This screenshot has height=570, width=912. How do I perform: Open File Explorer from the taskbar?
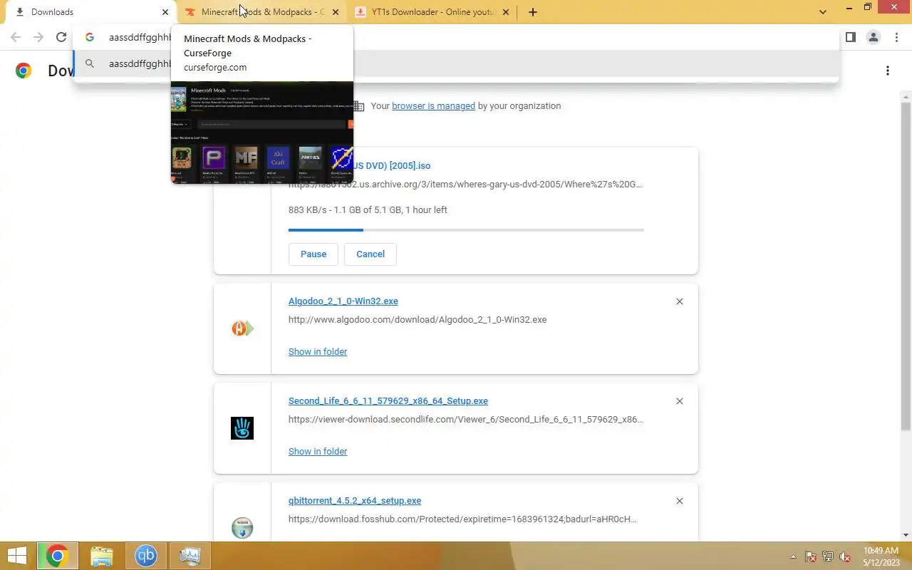tap(102, 556)
